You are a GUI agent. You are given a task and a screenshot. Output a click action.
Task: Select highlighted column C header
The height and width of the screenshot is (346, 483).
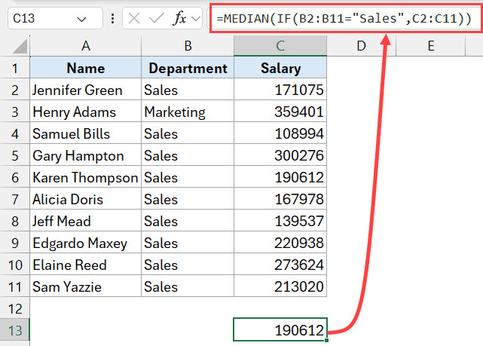point(280,47)
